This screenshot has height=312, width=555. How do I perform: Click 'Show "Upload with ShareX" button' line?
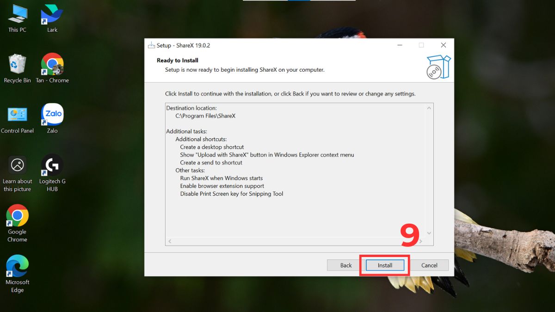(x=267, y=155)
